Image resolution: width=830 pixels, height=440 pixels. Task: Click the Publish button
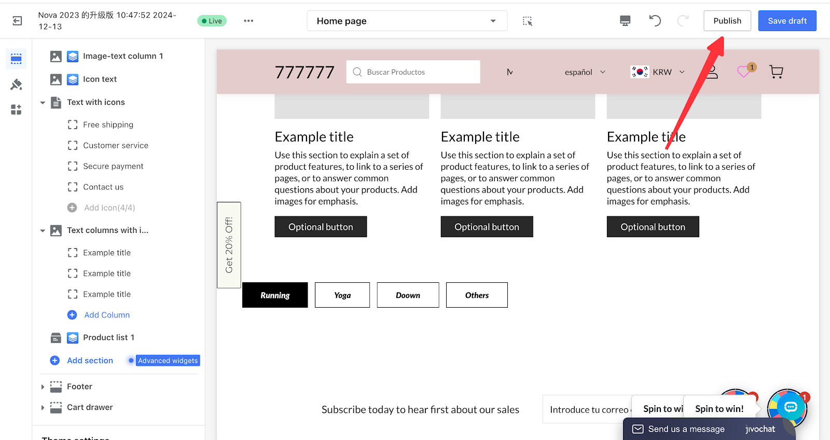pyautogui.click(x=727, y=21)
